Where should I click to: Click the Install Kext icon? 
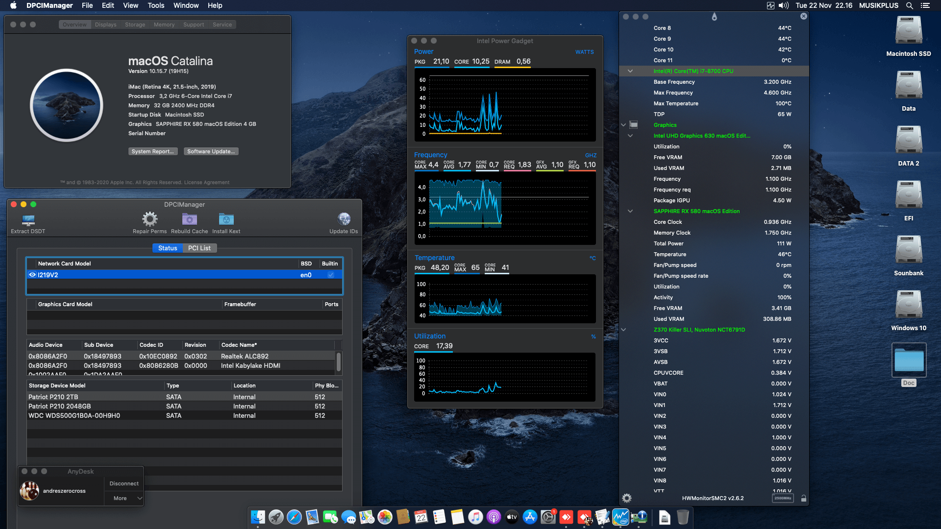[x=226, y=219]
